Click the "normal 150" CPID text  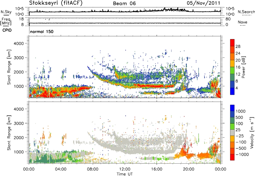(x=42, y=31)
